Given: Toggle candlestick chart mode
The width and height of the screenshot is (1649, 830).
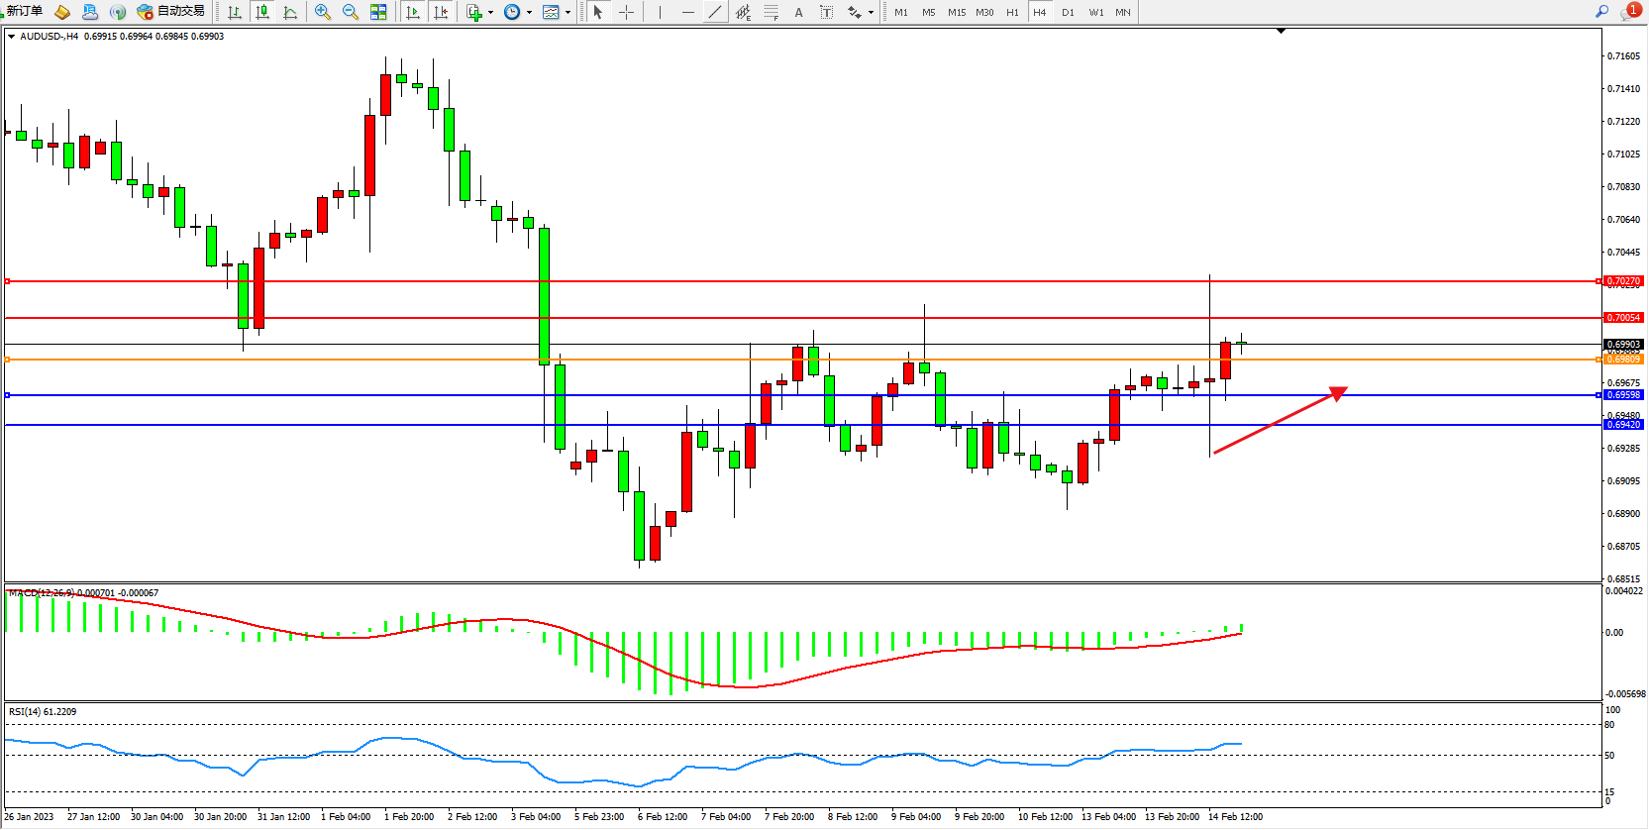Looking at the screenshot, I should [262, 12].
